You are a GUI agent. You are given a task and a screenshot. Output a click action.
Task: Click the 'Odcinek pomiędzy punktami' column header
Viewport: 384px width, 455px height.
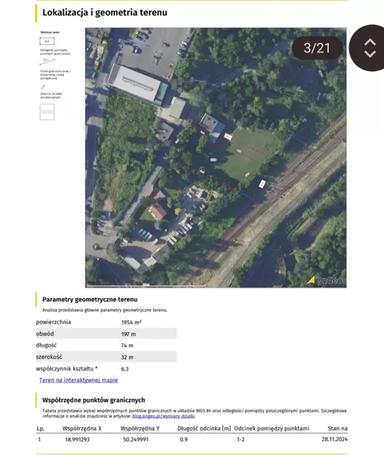pyautogui.click(x=272, y=428)
